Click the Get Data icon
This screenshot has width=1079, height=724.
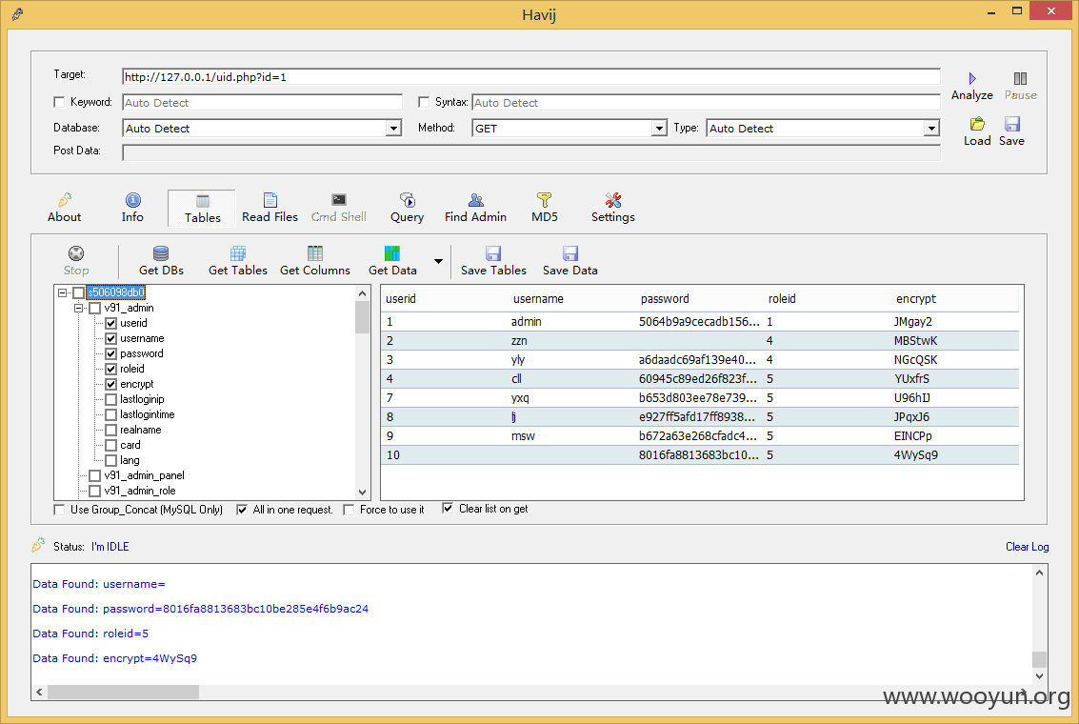tap(392, 253)
